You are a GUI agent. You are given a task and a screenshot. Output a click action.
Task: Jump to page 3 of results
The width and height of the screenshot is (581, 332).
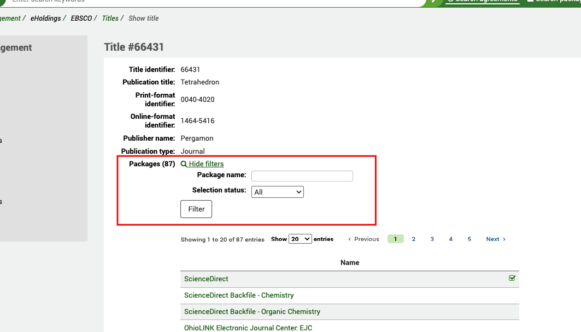[432, 239]
